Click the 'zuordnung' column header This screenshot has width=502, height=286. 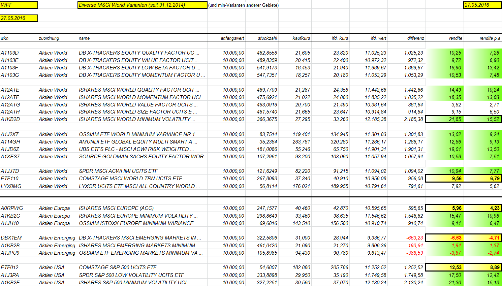click(x=49, y=38)
